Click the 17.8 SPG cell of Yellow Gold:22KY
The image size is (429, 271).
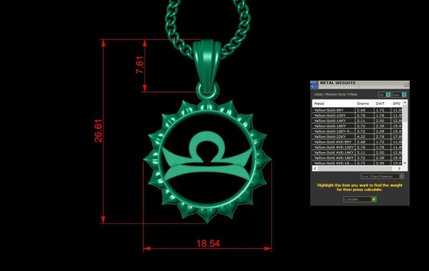click(397, 136)
